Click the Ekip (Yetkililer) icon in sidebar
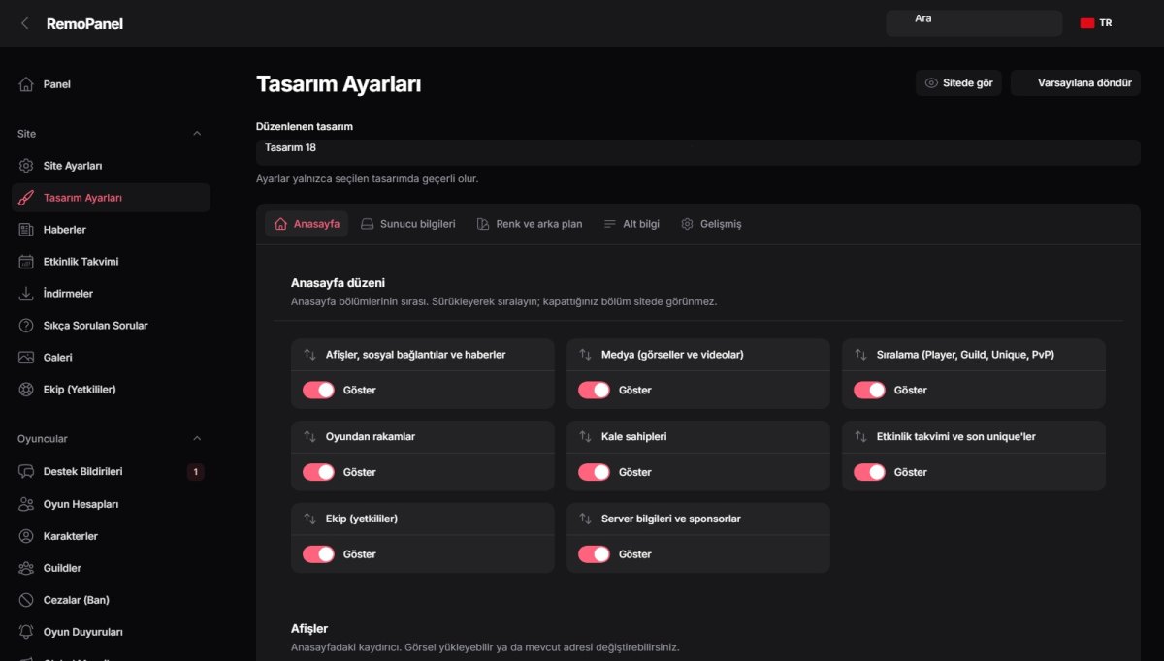This screenshot has width=1164, height=661. (26, 390)
